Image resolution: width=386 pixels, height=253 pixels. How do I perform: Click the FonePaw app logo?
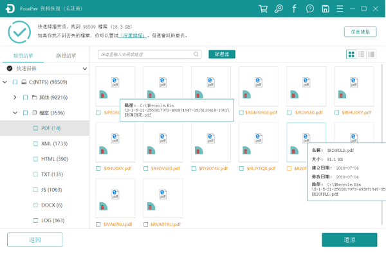click(10, 8)
